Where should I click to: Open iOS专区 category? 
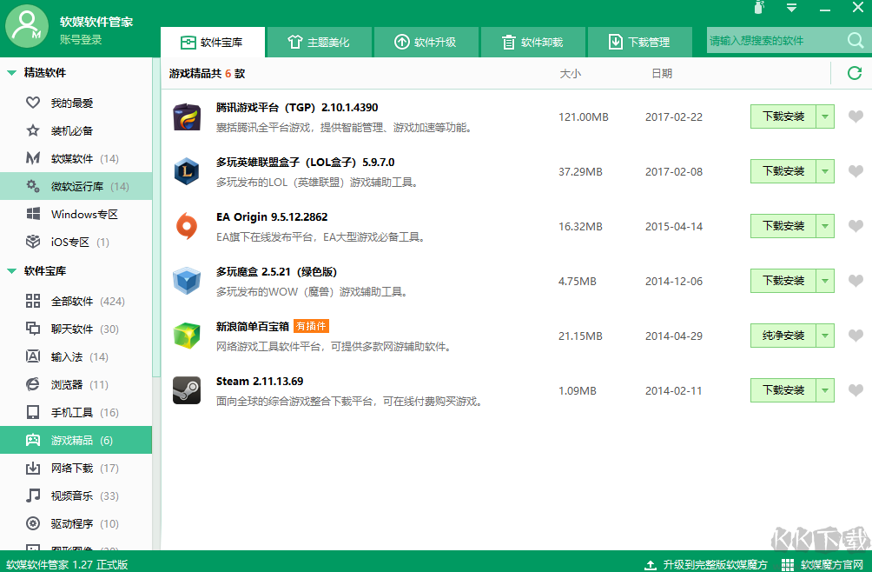(76, 242)
